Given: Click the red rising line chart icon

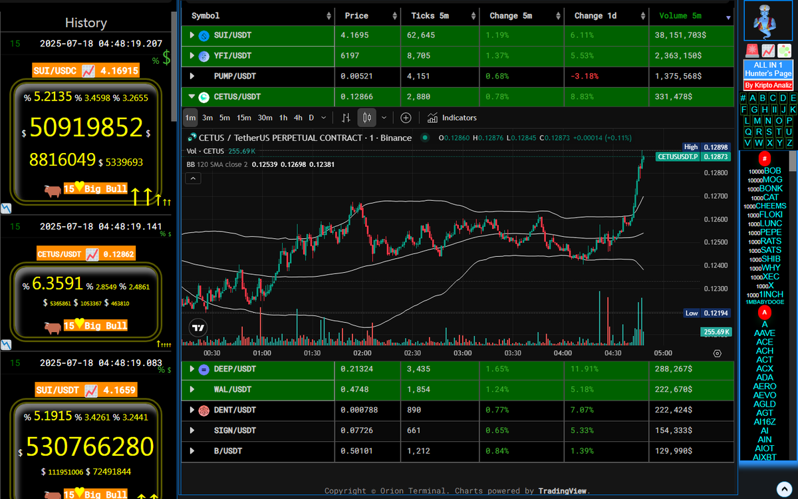Looking at the screenshot, I should (768, 51).
